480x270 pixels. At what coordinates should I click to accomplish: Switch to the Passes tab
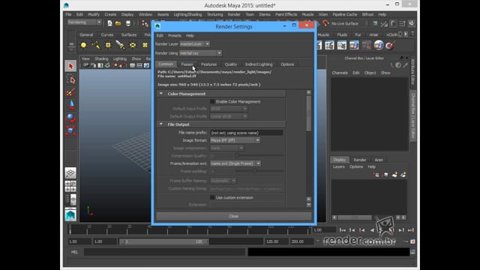coord(187,64)
